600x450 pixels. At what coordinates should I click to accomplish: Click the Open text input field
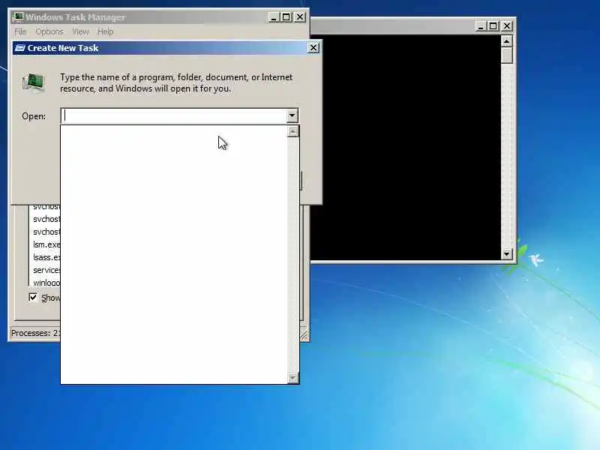pyautogui.click(x=174, y=115)
